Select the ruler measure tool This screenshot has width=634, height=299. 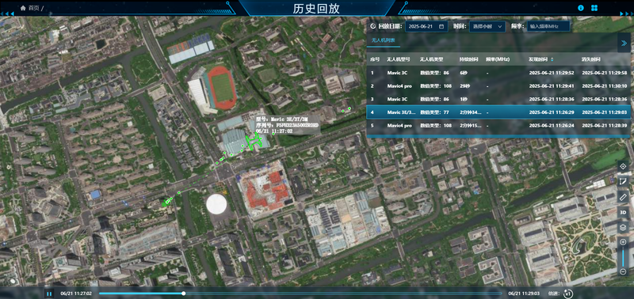coord(623,197)
